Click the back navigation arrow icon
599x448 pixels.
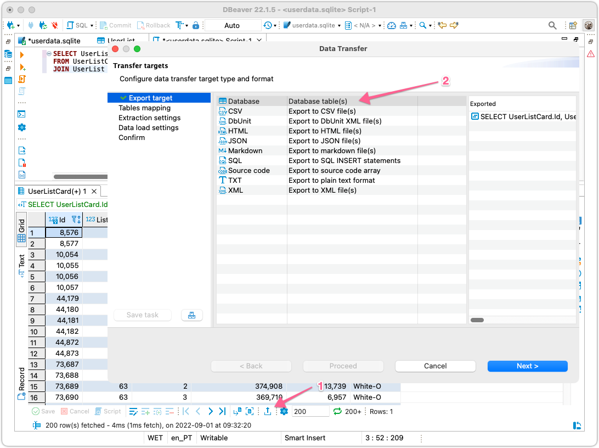442,25
